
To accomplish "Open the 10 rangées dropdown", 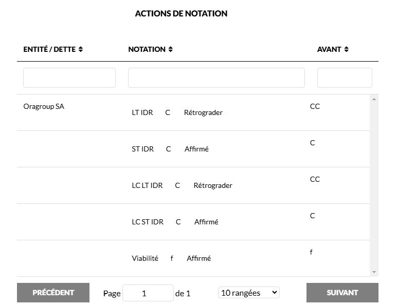I will [x=249, y=293].
